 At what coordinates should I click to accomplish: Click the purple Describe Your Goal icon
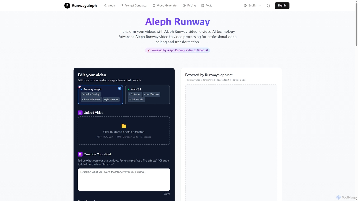click(80, 154)
